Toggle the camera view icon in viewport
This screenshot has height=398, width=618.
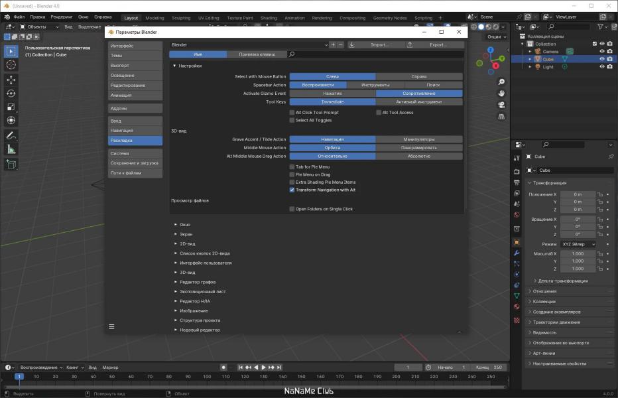(501, 105)
